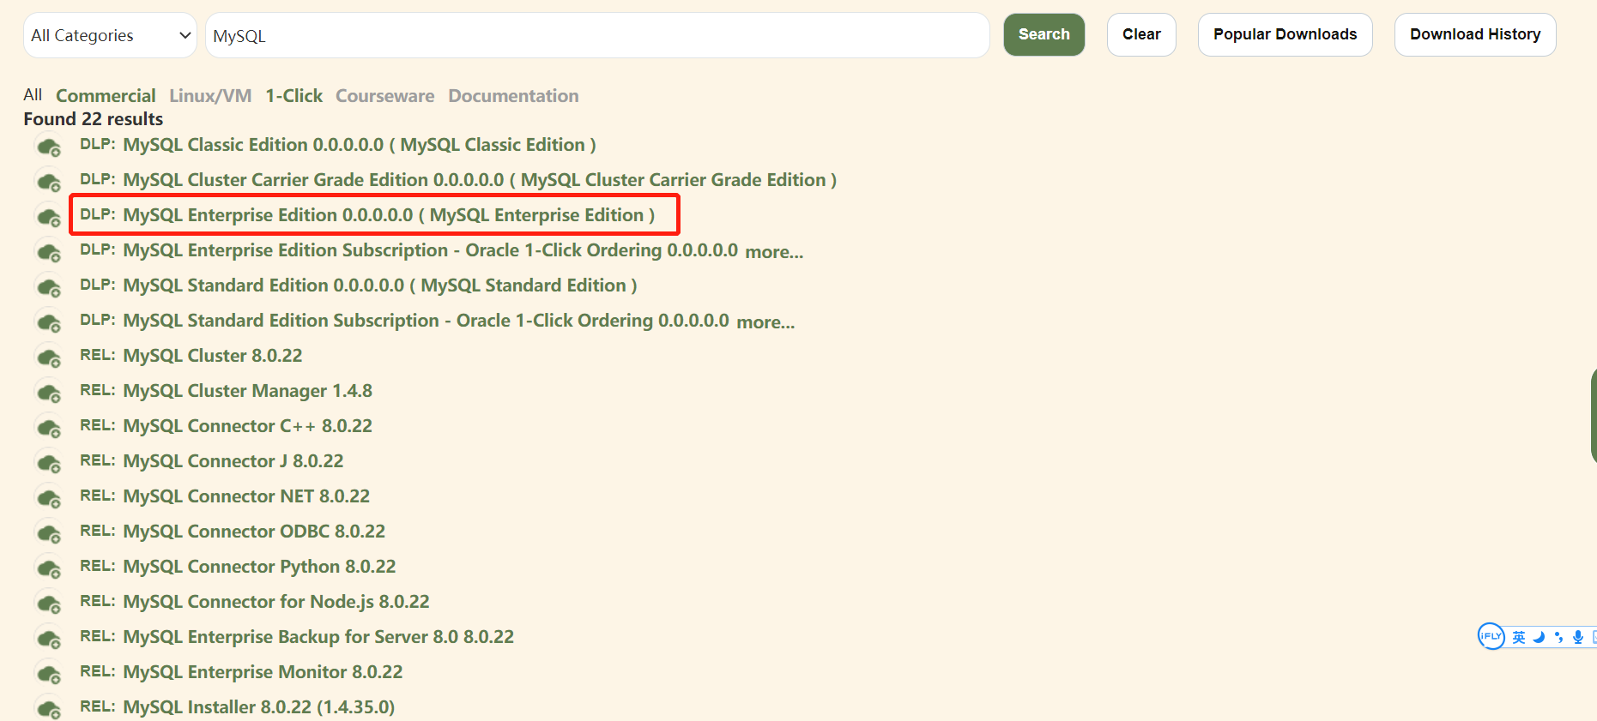Viewport: 1597px width, 721px height.
Task: Open MySQL Connector for Node.js 8.0.22 release
Action: click(276, 602)
